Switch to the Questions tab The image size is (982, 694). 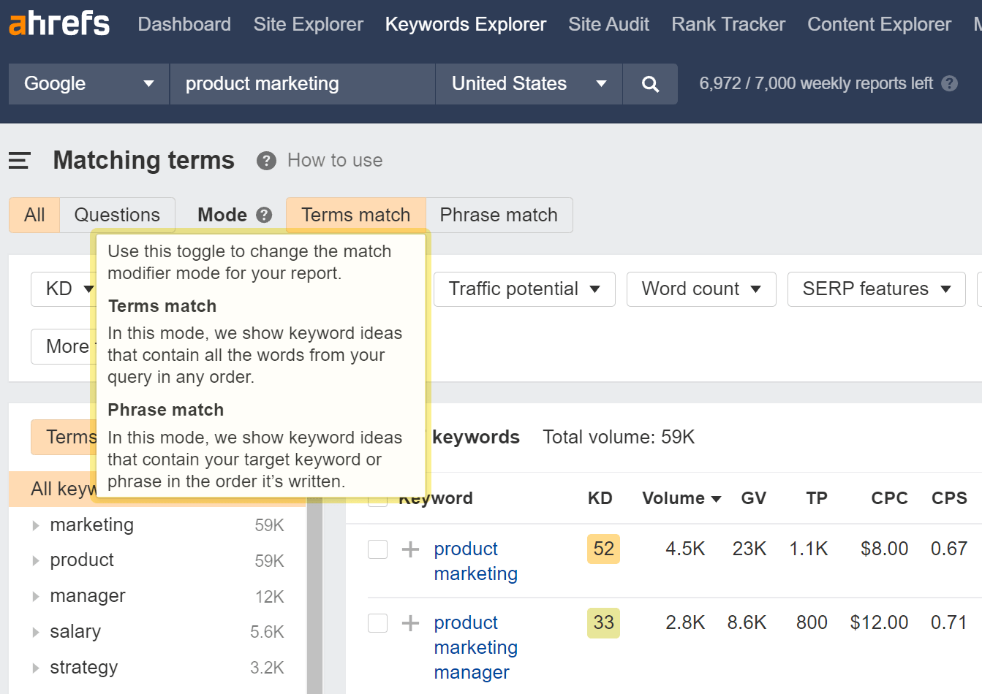pyautogui.click(x=117, y=214)
